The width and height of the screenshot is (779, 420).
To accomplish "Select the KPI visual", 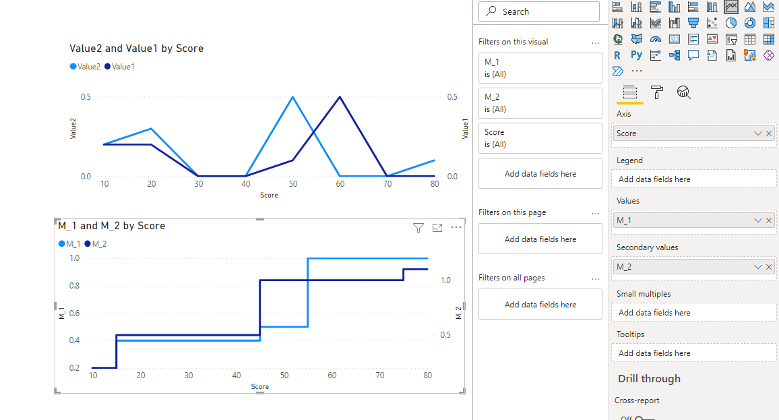I will pos(712,39).
